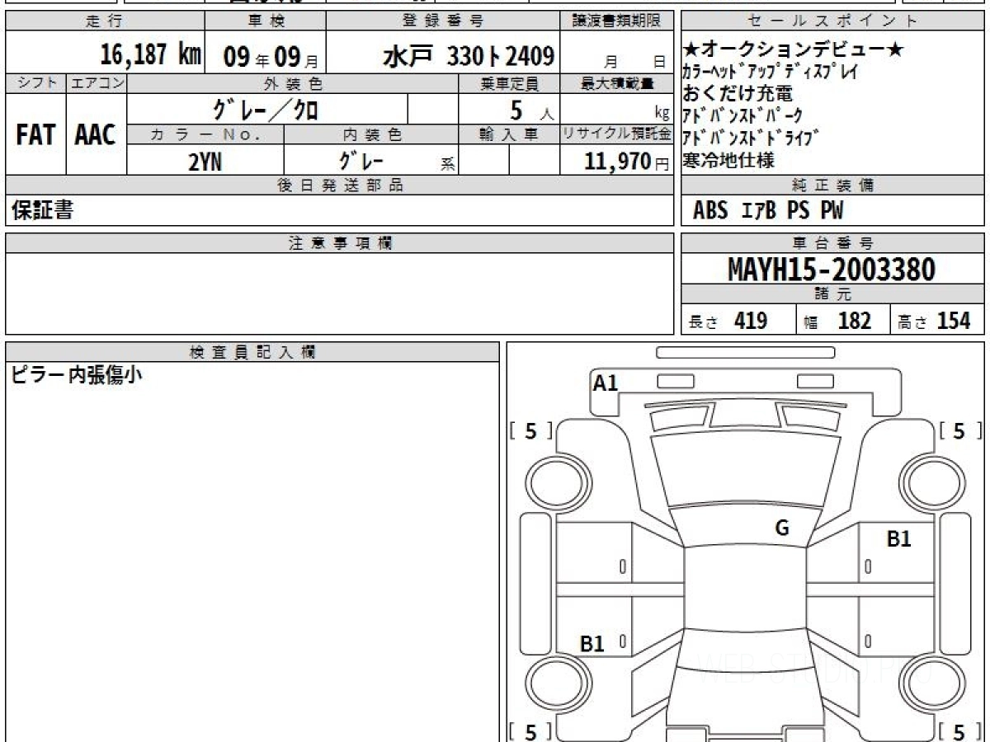
Task: Click the top-left [5] tire rating bracket
Action: tap(530, 430)
